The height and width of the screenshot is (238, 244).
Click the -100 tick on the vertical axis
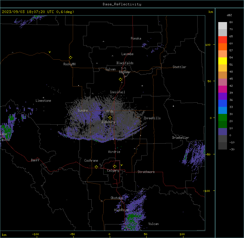(207, 191)
